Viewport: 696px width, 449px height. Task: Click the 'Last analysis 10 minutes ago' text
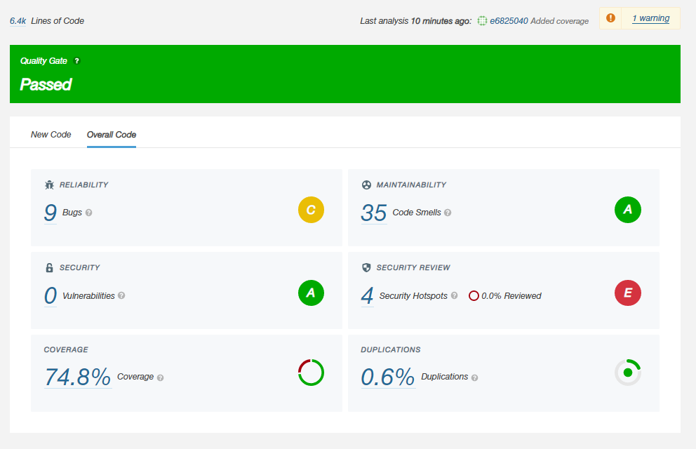(415, 21)
